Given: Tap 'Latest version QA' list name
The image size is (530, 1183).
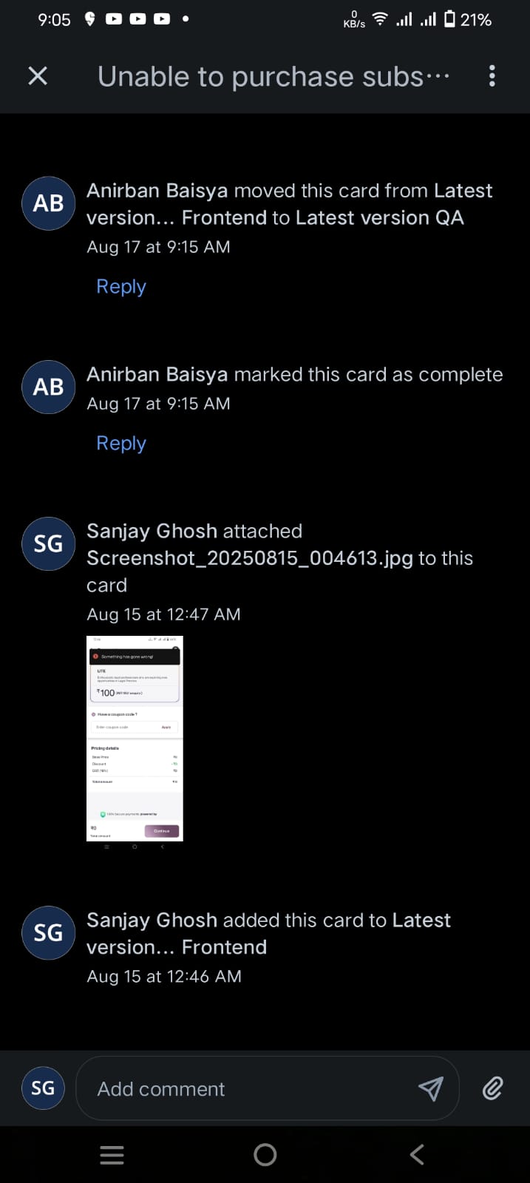Looking at the screenshot, I should 380,218.
